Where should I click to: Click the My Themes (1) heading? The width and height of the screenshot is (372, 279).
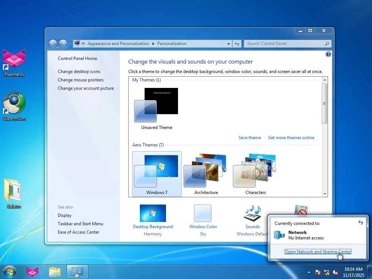[146, 80]
